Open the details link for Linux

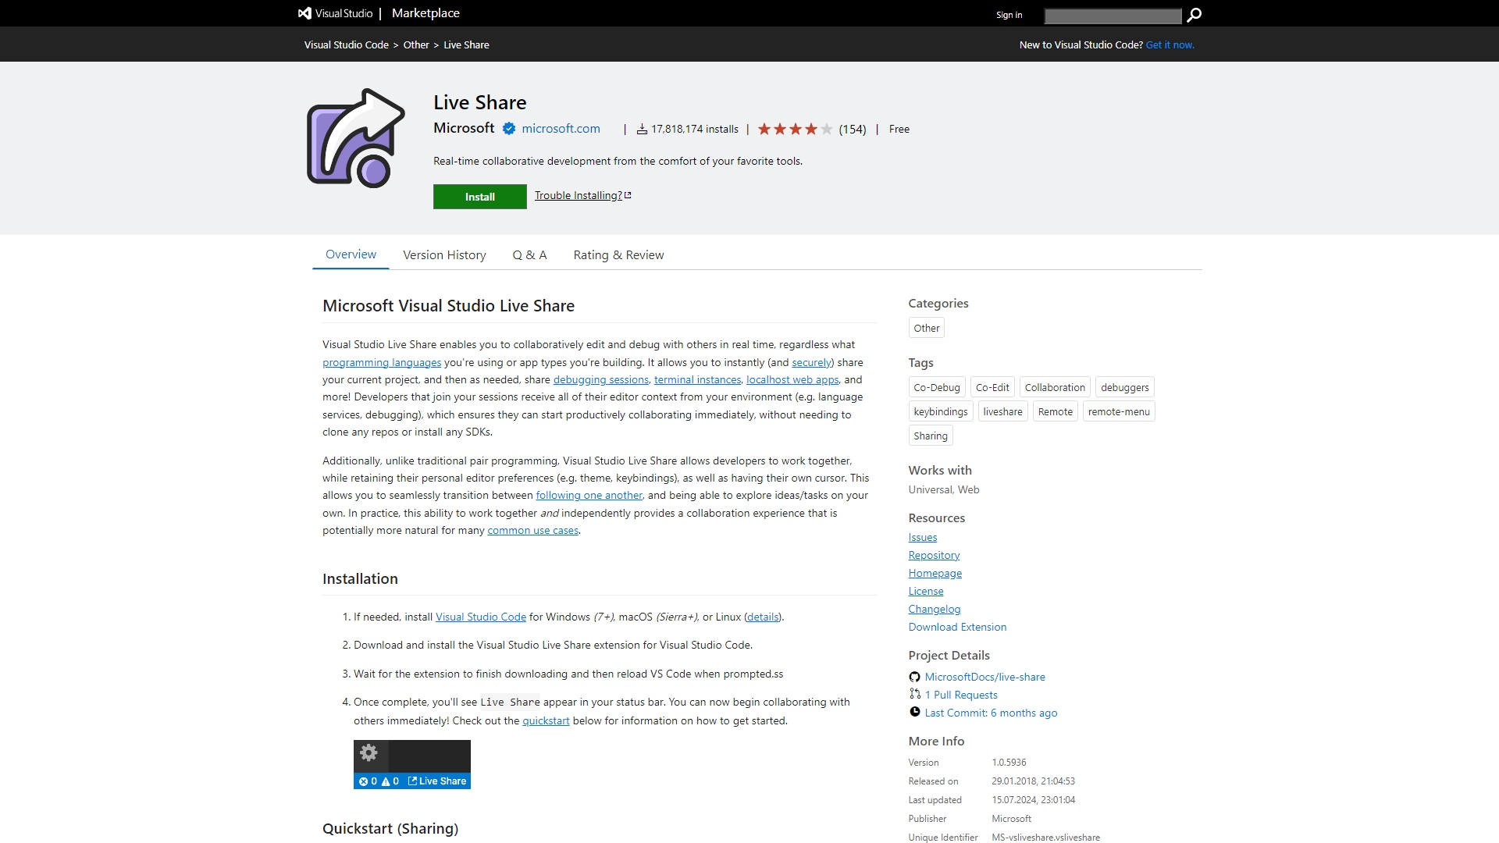click(x=762, y=617)
